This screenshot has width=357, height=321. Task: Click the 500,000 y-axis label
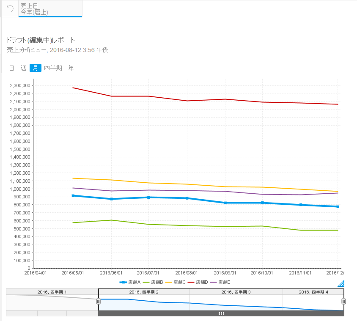[22, 229]
